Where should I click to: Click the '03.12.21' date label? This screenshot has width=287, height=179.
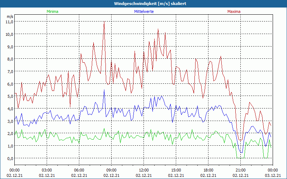pos(273,175)
